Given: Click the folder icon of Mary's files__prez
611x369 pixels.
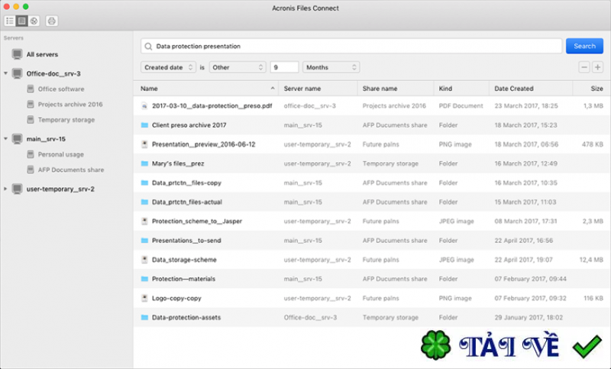Looking at the screenshot, I should pyautogui.click(x=144, y=163).
